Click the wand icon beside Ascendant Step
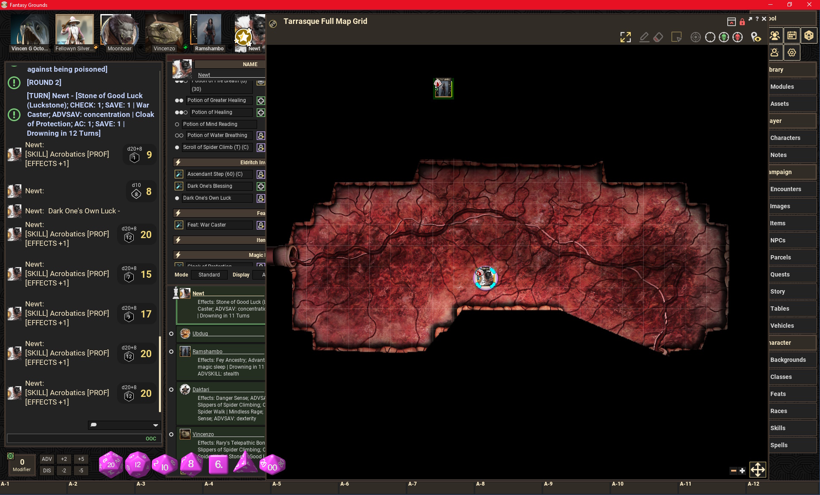Screen dimensions: 820x495 coord(179,174)
